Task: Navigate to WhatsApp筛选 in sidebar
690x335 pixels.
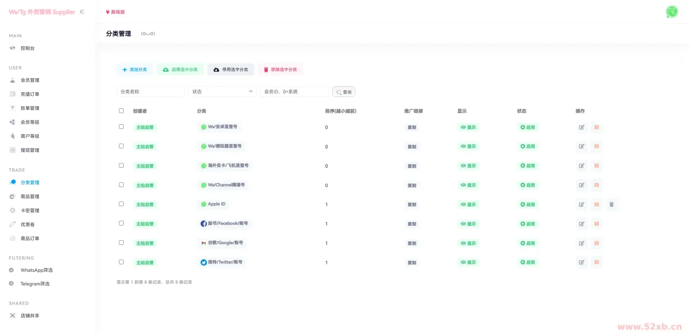Action: [36, 270]
